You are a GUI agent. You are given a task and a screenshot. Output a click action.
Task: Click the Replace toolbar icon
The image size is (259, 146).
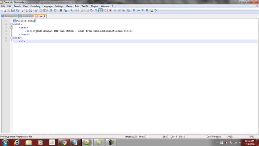pos(66,11)
